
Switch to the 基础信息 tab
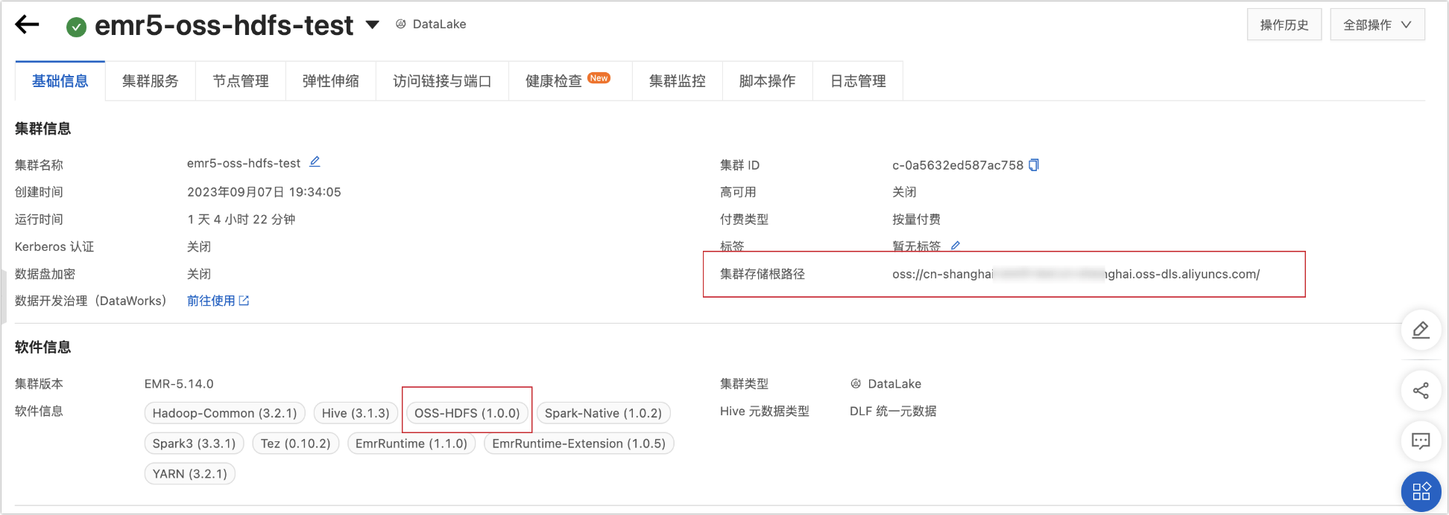[60, 81]
